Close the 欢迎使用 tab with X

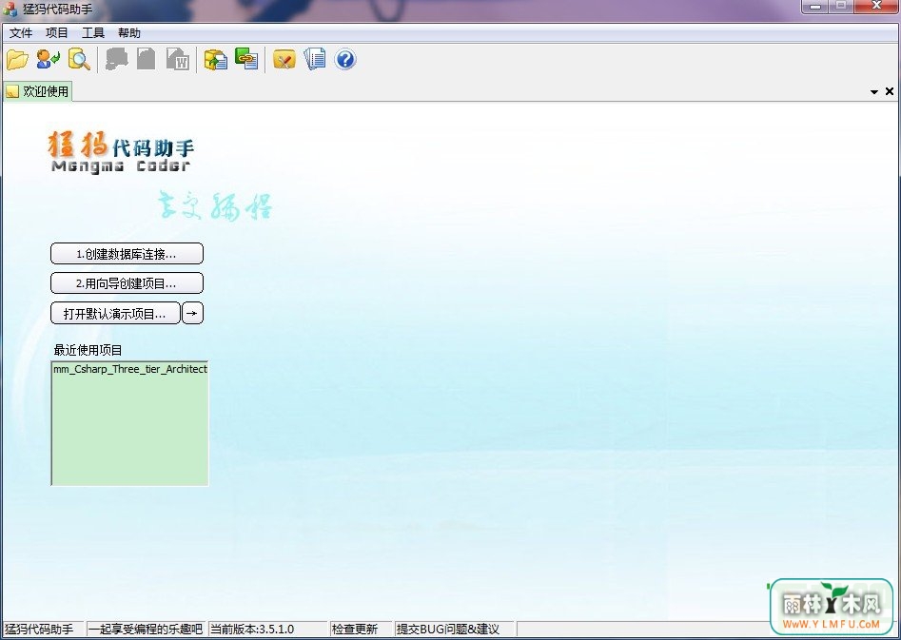point(890,91)
